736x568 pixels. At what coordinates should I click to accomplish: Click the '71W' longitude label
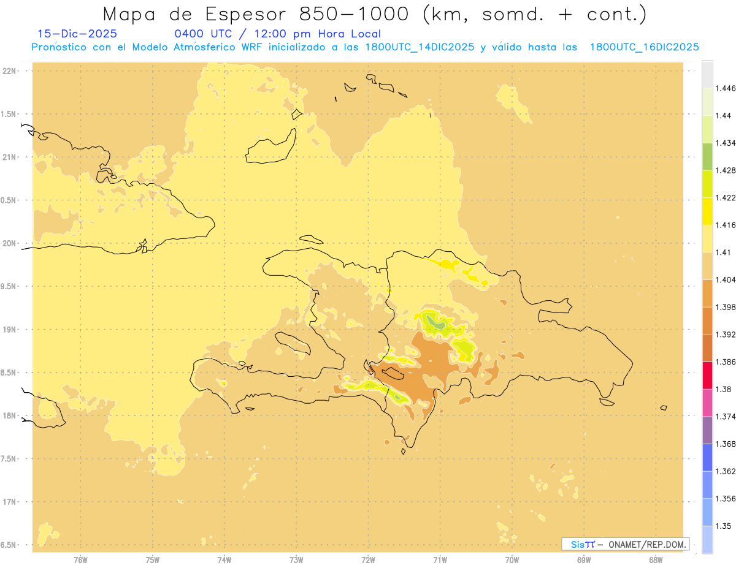click(x=440, y=560)
